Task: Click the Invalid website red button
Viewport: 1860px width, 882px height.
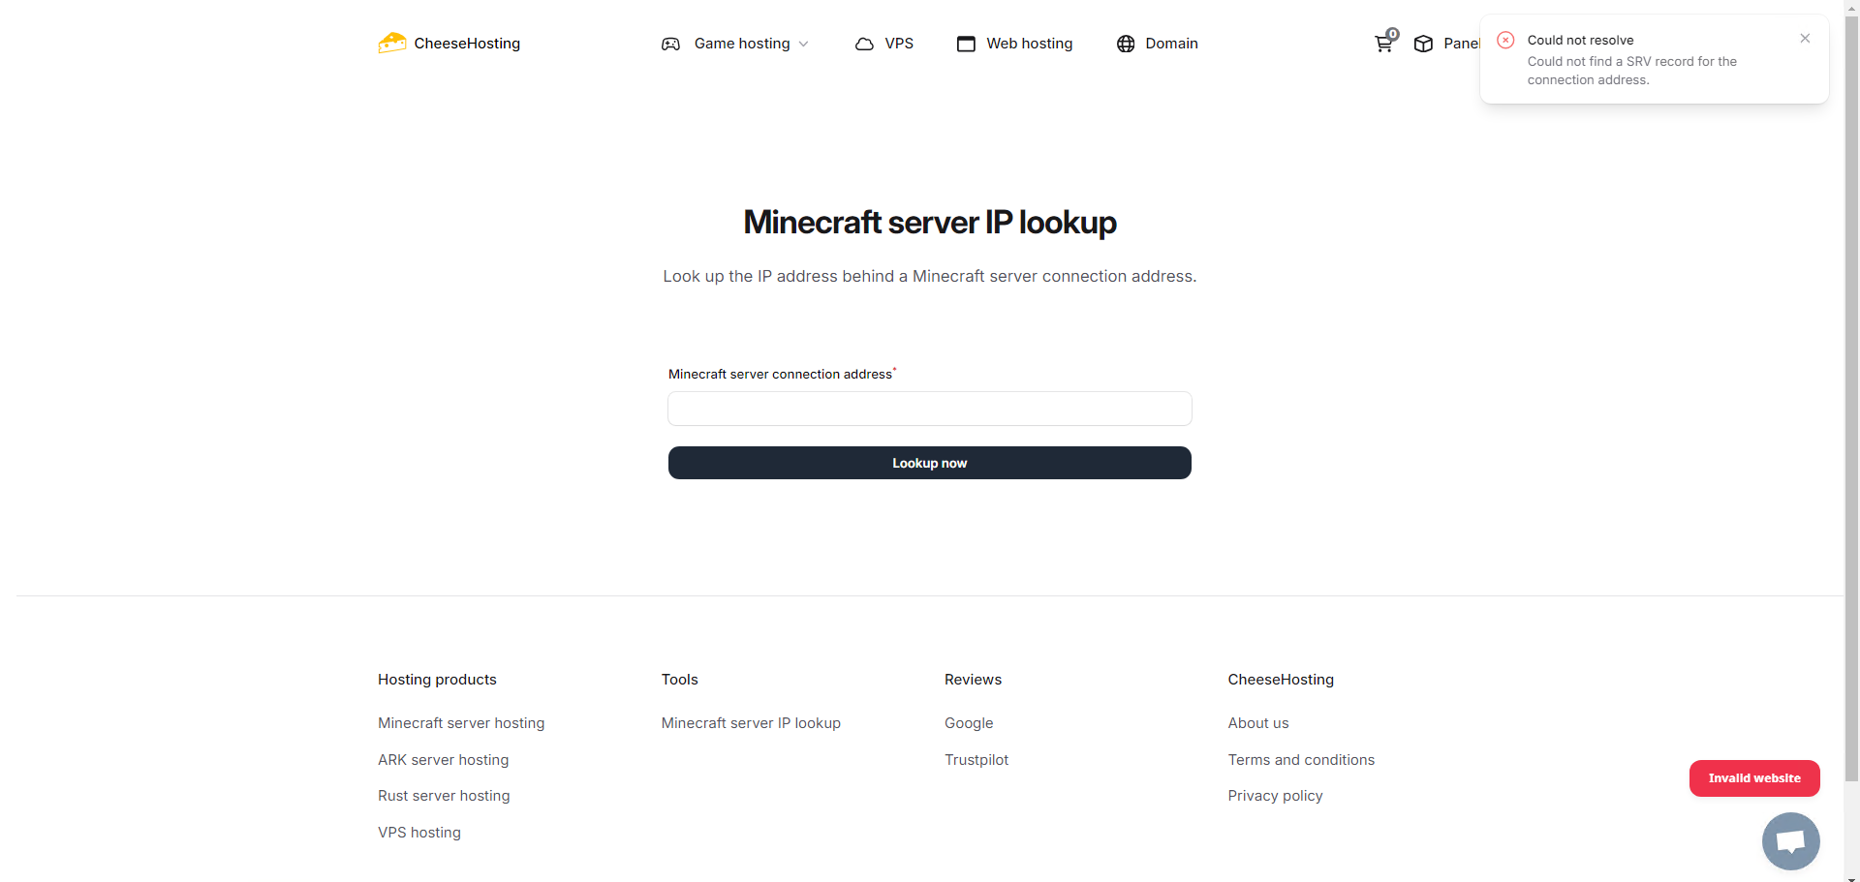Action: (x=1753, y=778)
